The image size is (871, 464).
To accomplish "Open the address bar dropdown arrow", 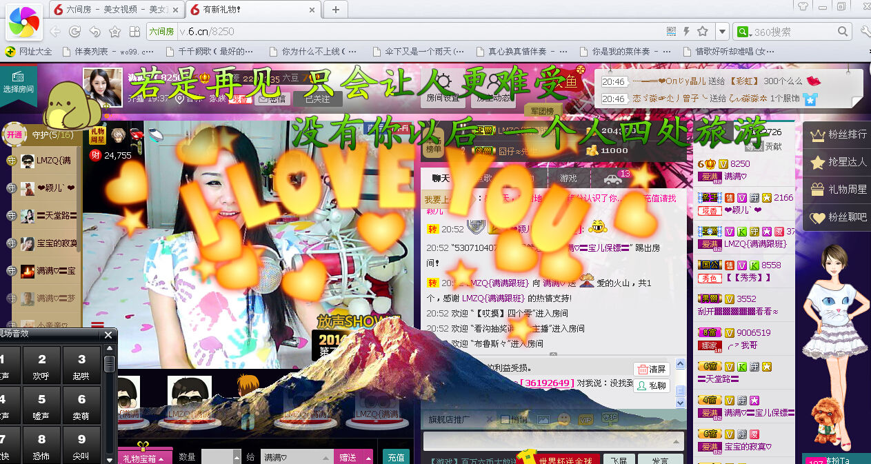I will [721, 32].
